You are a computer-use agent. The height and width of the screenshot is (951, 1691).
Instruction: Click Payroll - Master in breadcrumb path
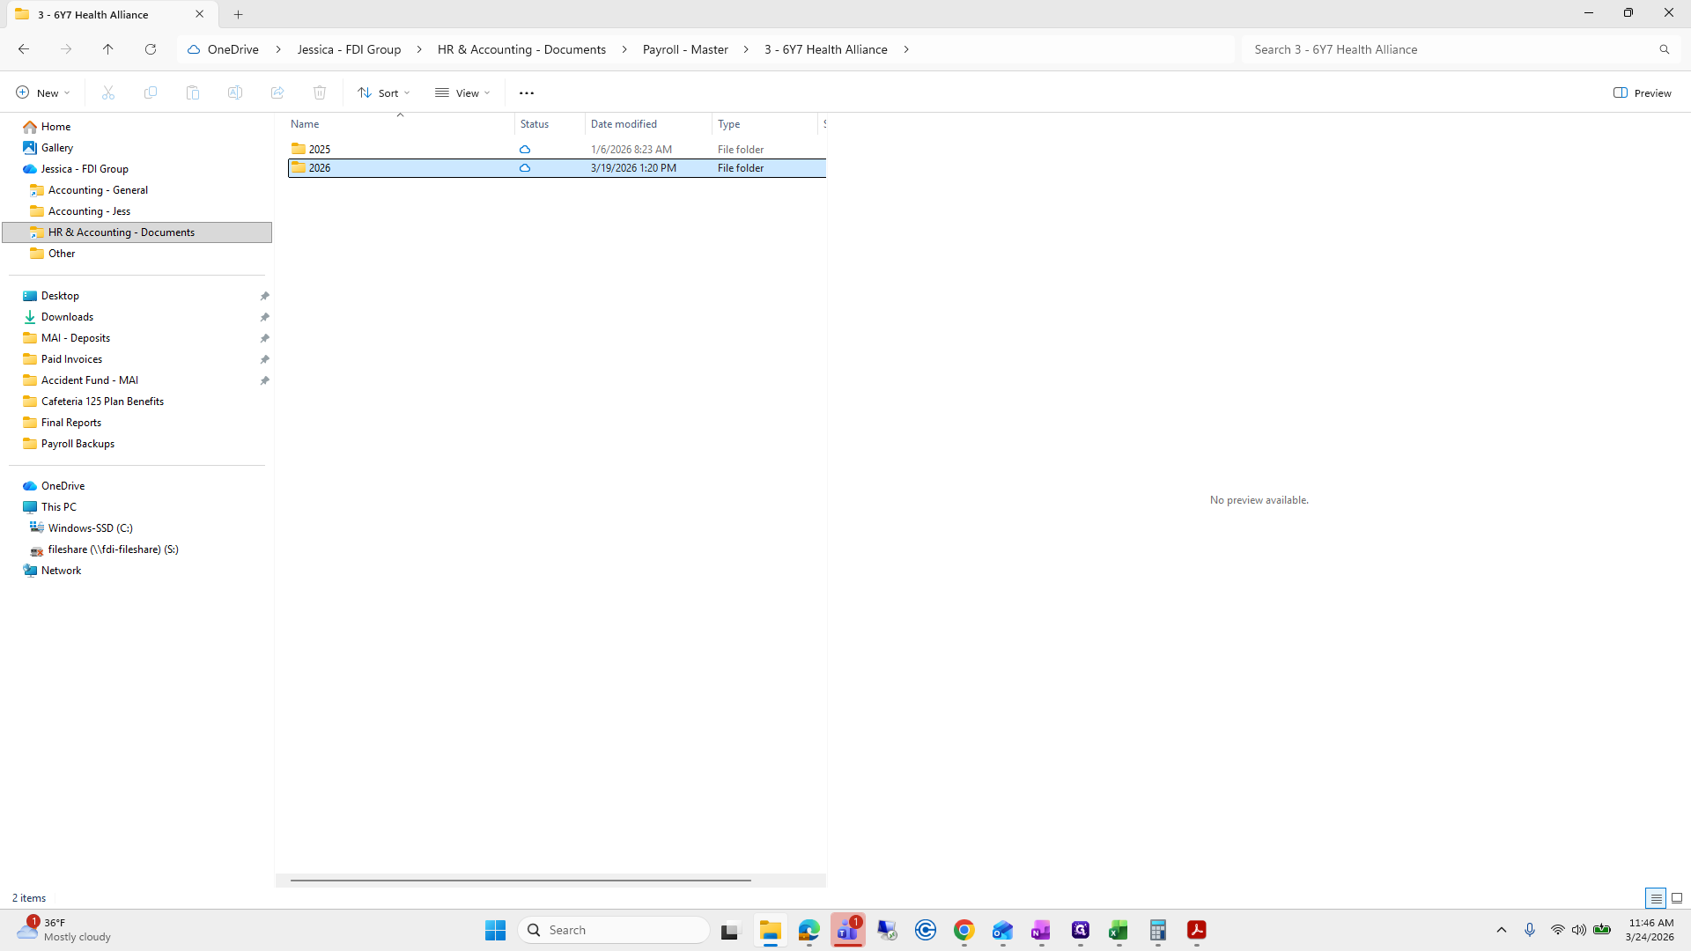(685, 49)
